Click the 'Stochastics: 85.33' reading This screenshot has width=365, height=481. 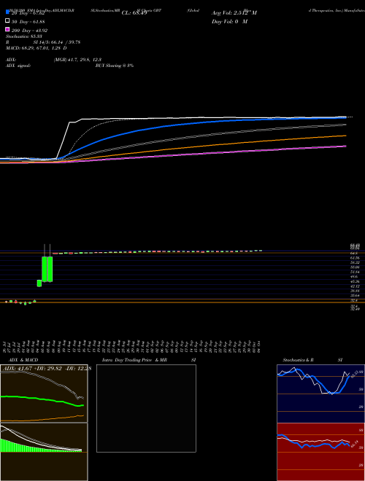pos(24,36)
